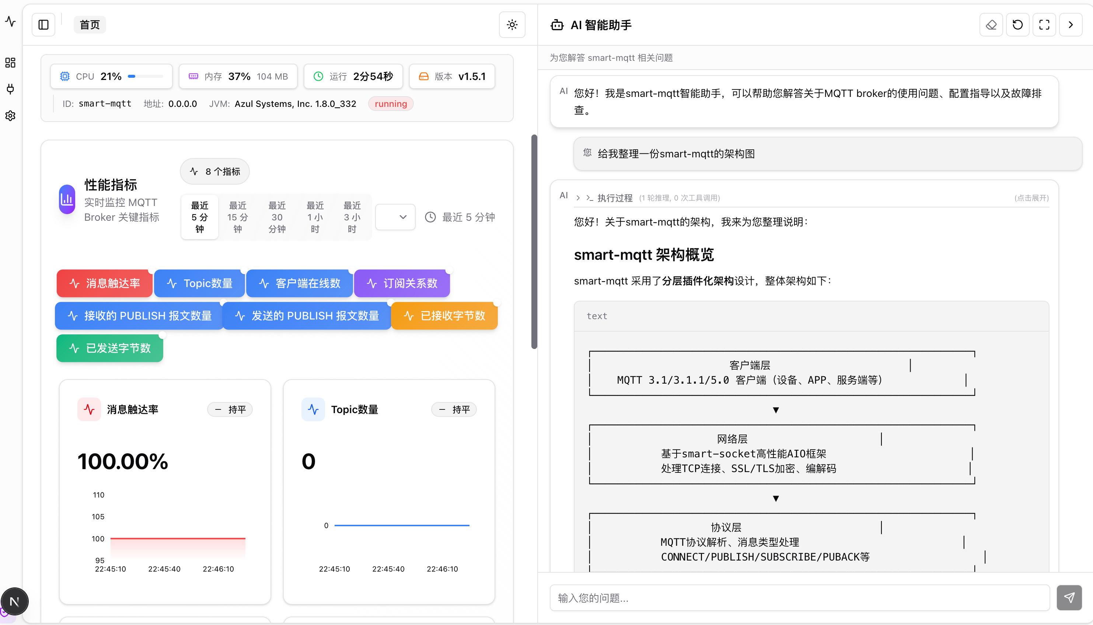Open settings gear in left sidebar

[x=10, y=115]
